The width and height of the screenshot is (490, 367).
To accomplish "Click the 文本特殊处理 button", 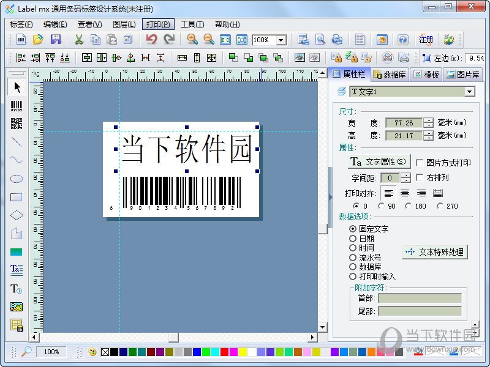I will [x=435, y=252].
